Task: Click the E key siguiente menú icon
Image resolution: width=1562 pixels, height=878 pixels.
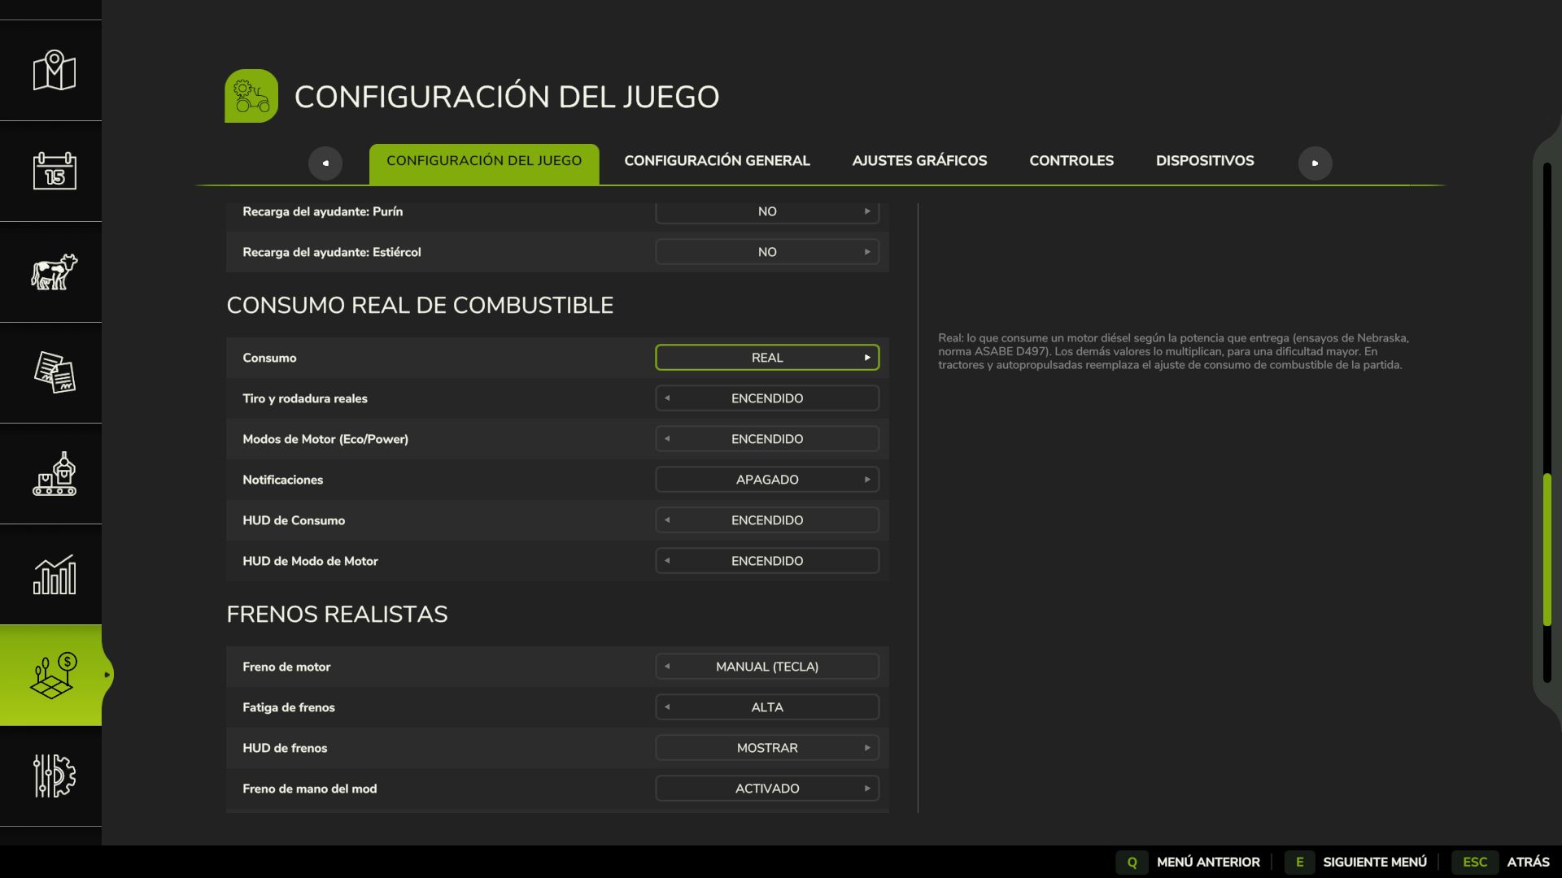Action: click(1299, 862)
